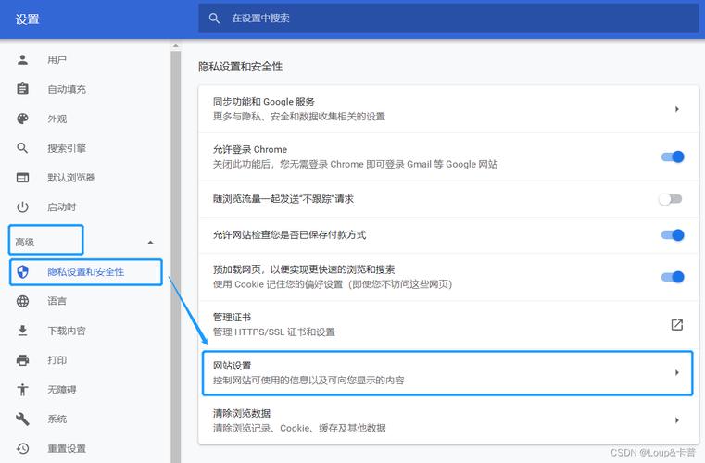This screenshot has width=705, height=463.
Task: Open the external link icon for 管理证书
Action: 676,324
